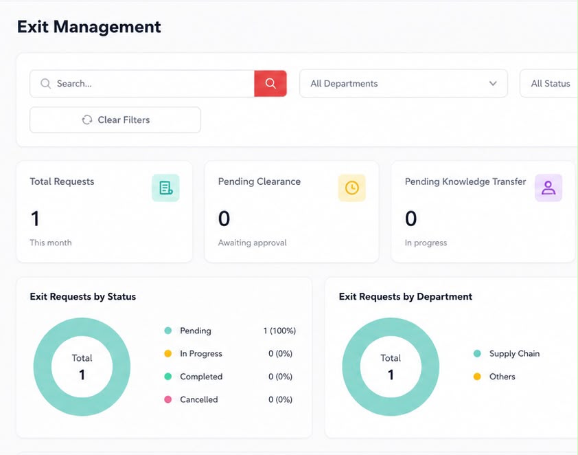
Task: Click the Clear Filters button
Action: coord(115,120)
